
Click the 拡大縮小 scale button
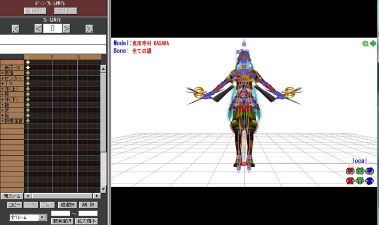coord(86,221)
